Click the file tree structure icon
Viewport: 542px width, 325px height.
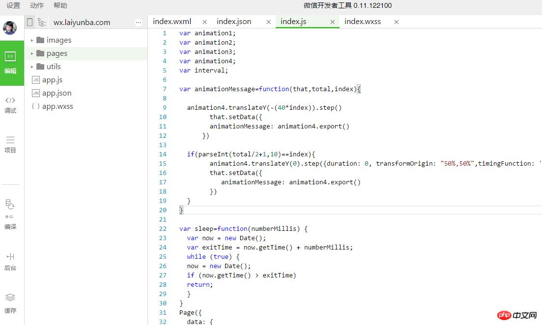[42, 22]
